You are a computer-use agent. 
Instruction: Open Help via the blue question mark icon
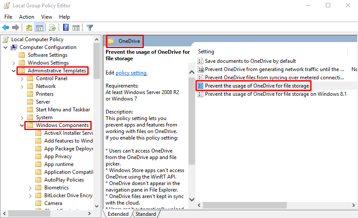coord(66,27)
